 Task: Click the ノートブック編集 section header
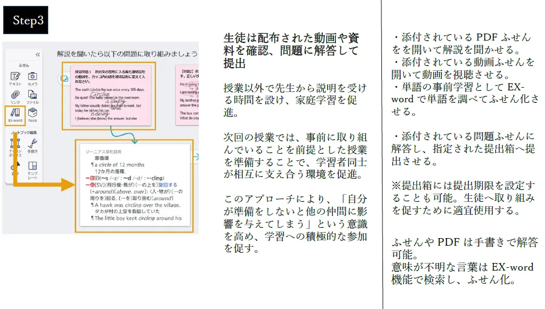[x=23, y=132]
